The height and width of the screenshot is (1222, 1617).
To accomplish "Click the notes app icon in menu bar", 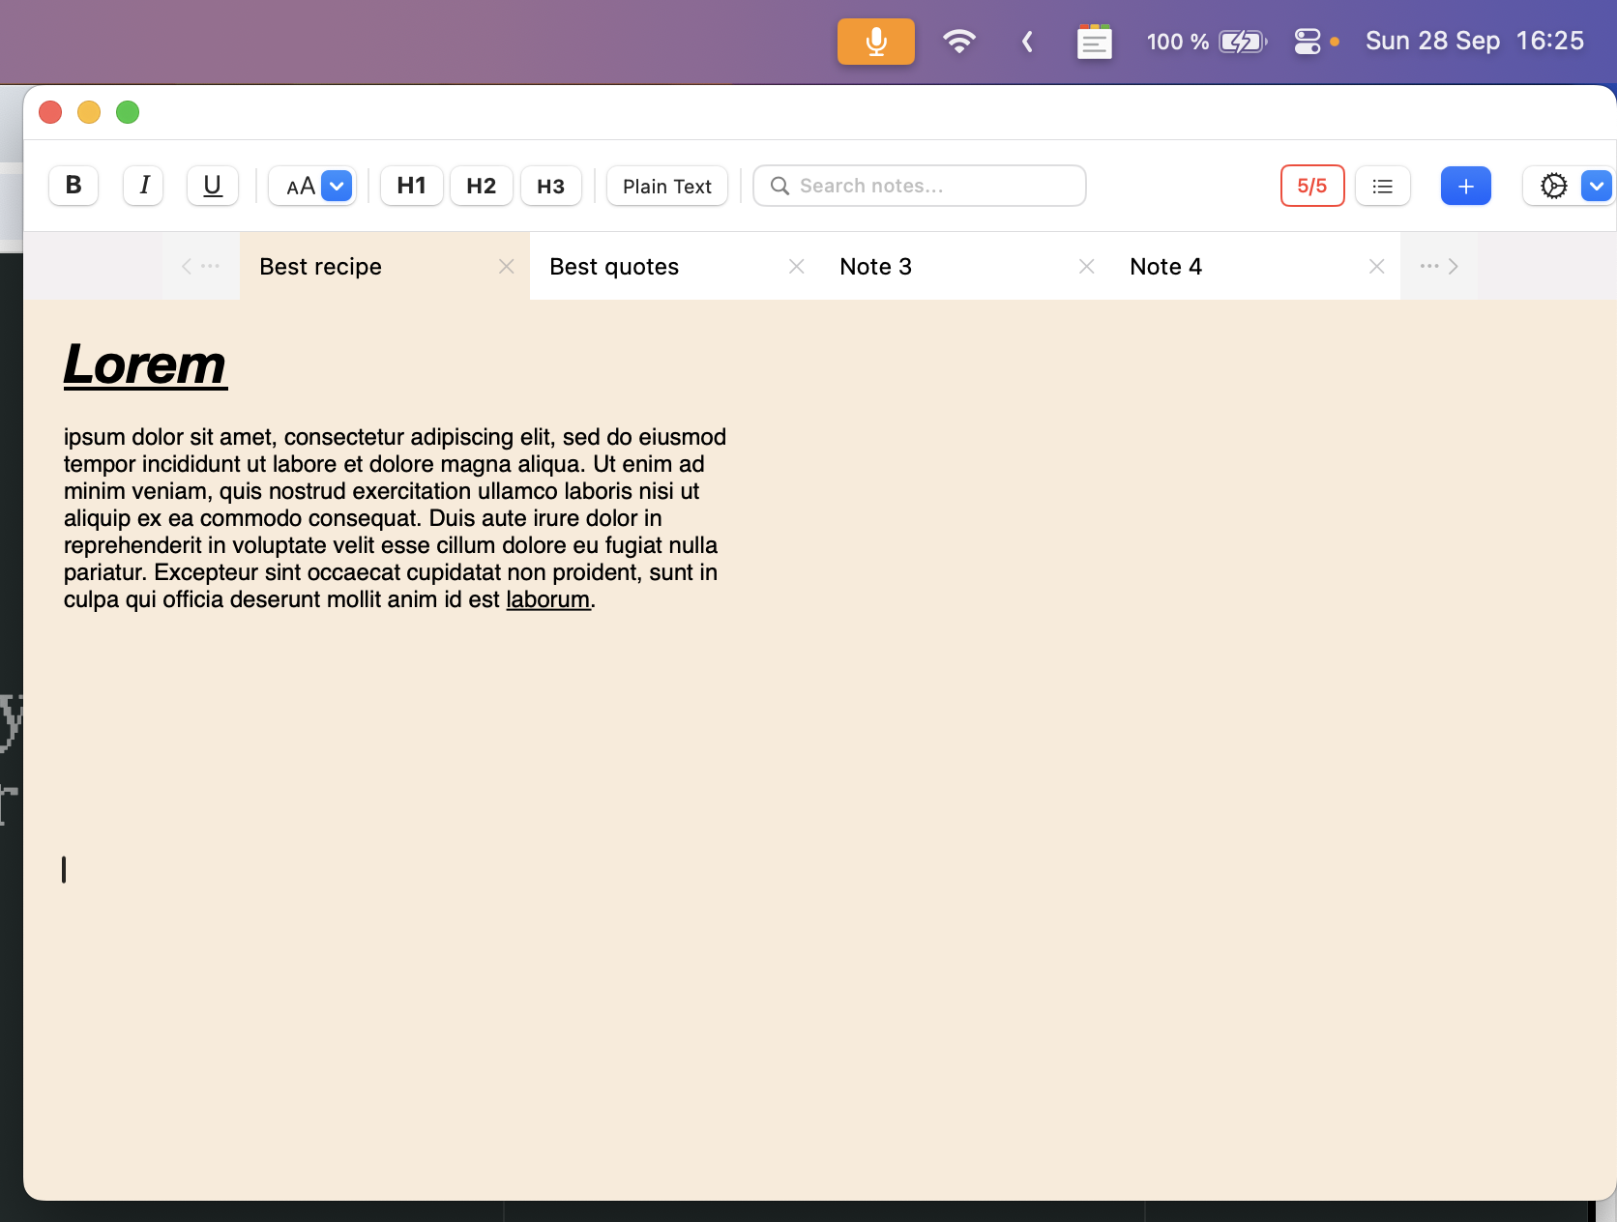I will pyautogui.click(x=1094, y=42).
